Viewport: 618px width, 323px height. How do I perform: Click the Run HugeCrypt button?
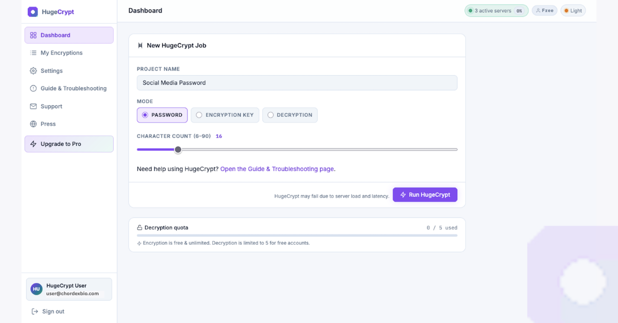425,195
